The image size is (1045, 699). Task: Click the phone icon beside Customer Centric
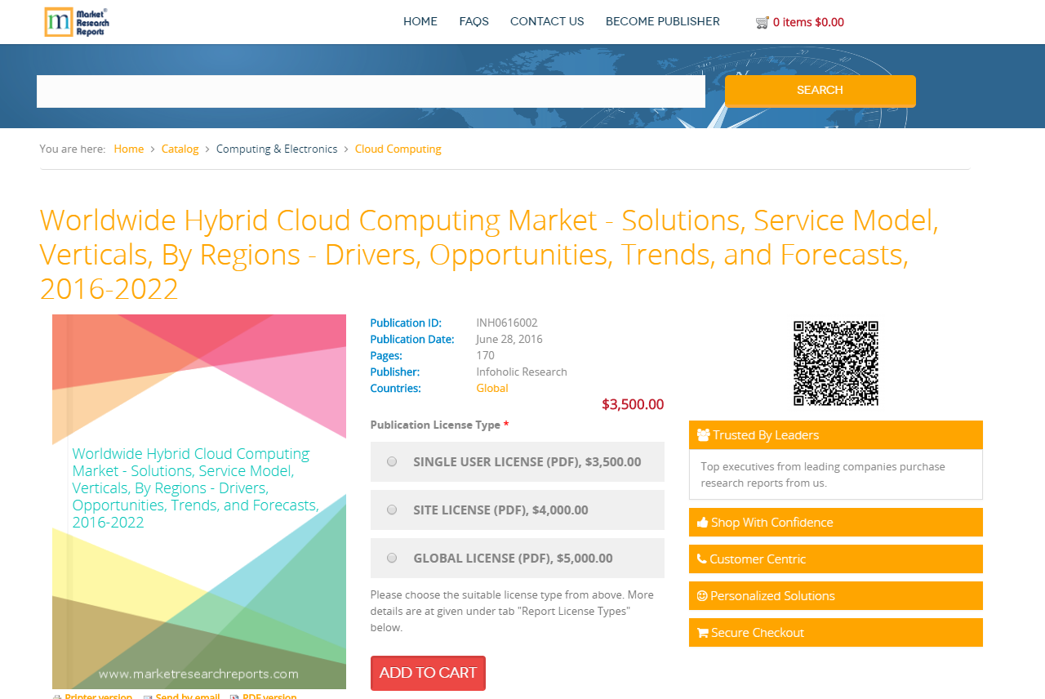701,559
